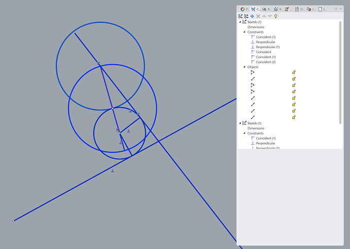Collapse the second Sketch (1) tree node
The image size is (350, 249).
[x=240, y=123]
